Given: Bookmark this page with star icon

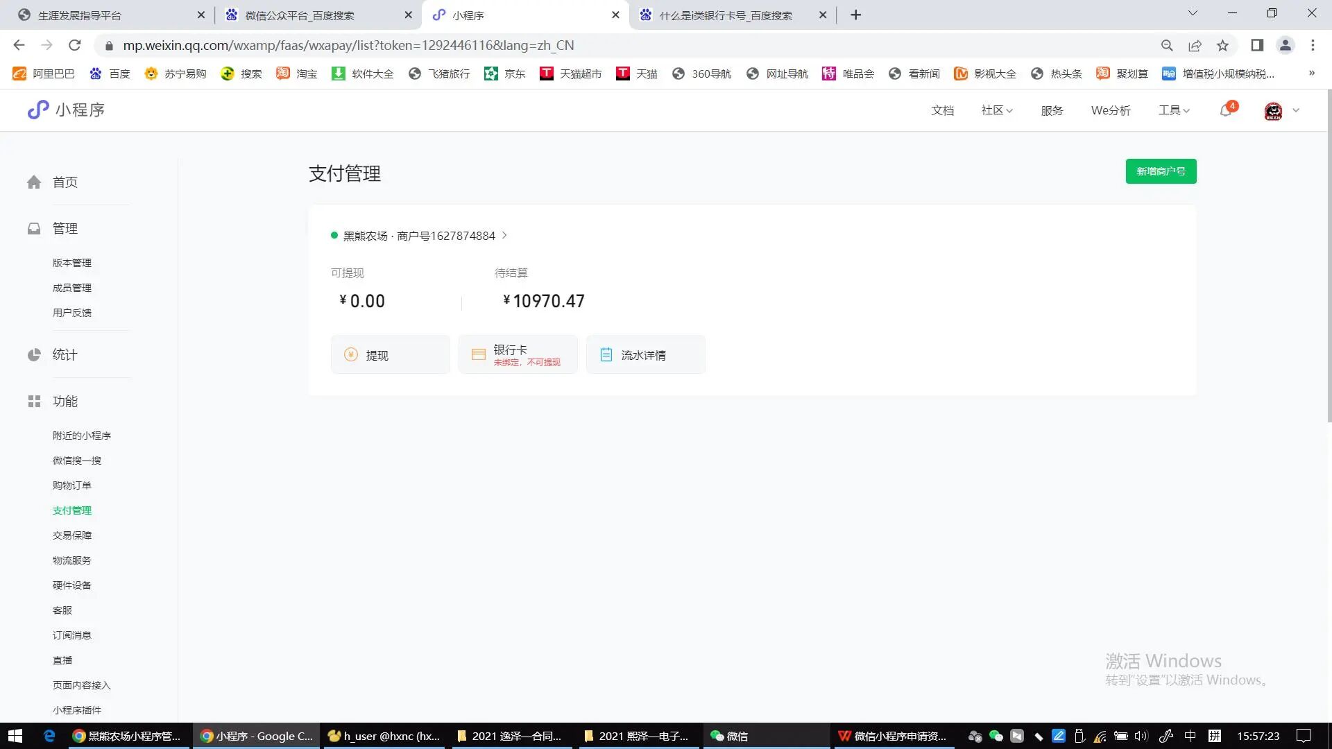Looking at the screenshot, I should coord(1222,46).
